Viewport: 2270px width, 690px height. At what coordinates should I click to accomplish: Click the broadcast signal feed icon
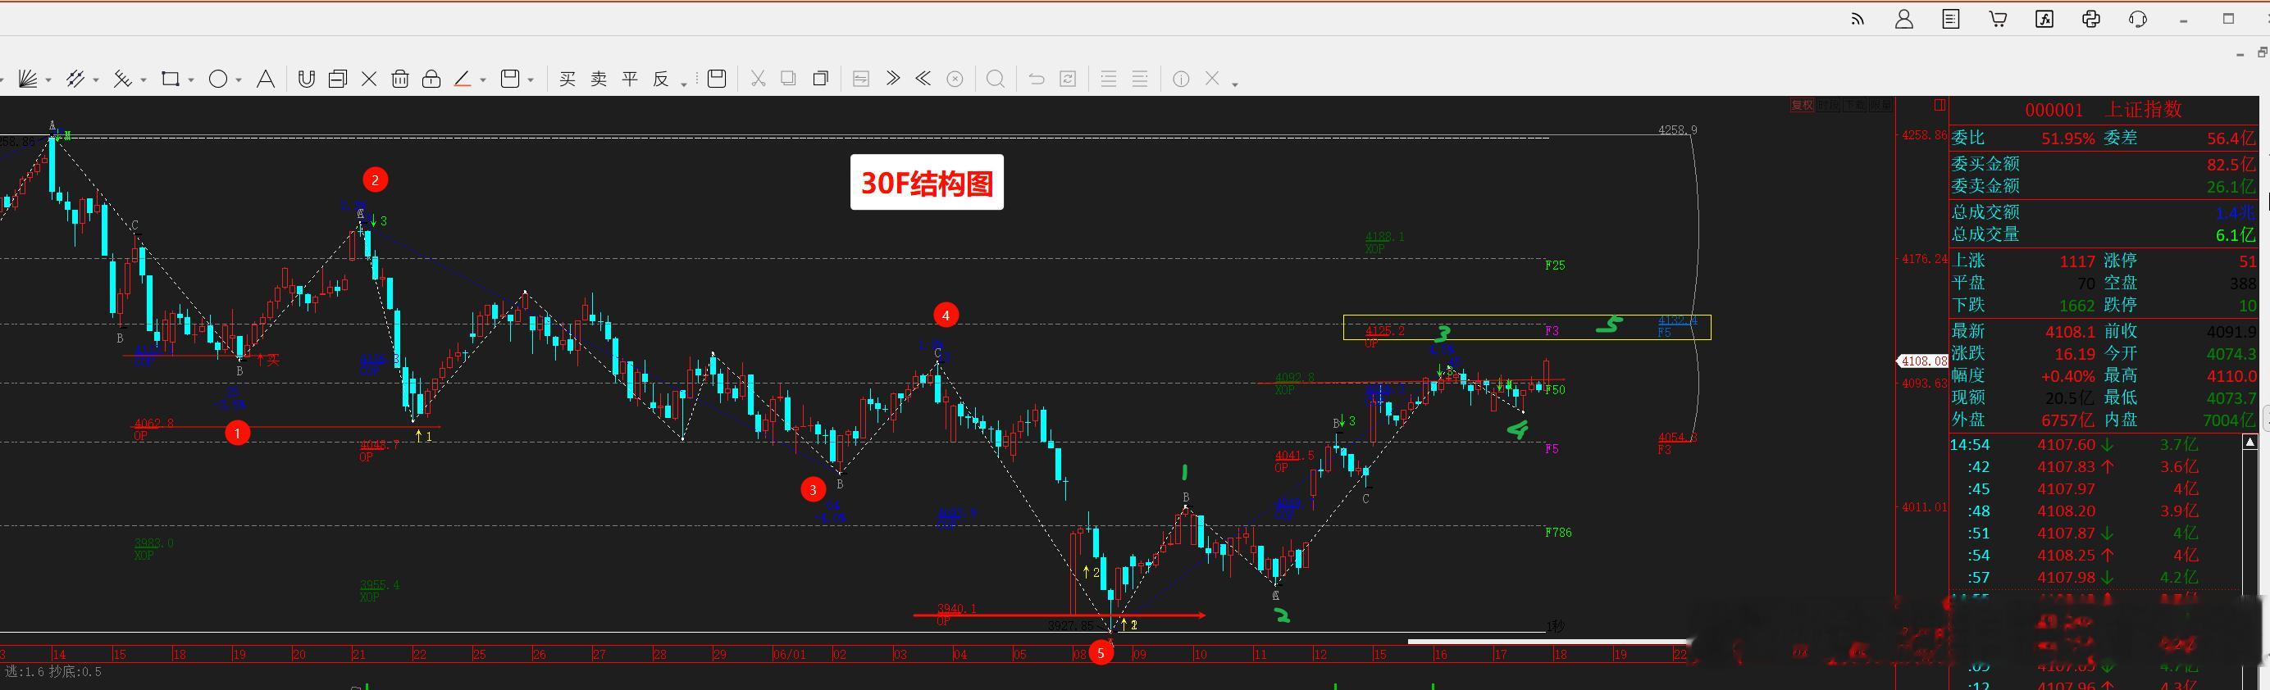(x=1857, y=20)
